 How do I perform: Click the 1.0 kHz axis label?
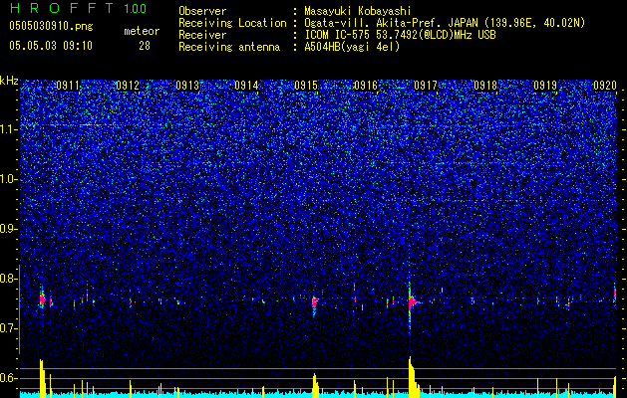click(x=9, y=180)
